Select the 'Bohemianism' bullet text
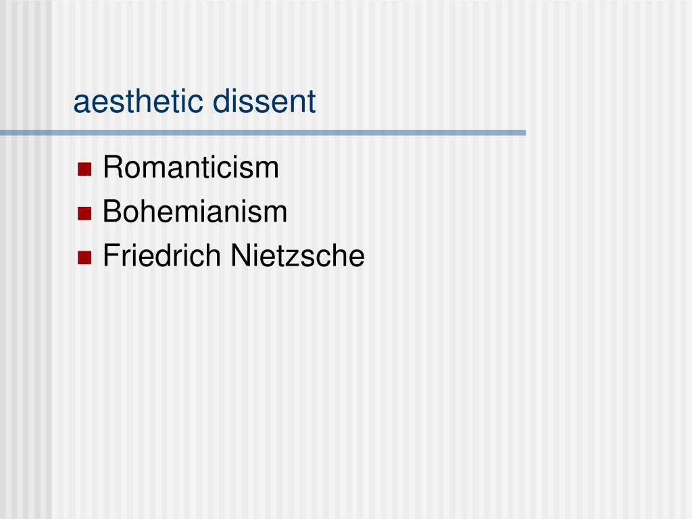 pyautogui.click(x=195, y=212)
